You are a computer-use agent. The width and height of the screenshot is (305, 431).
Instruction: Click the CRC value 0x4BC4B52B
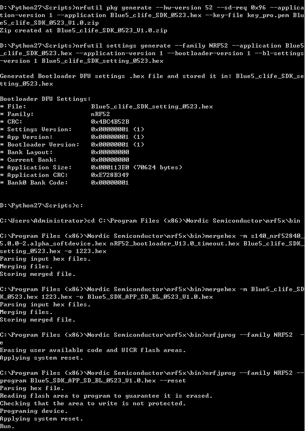coord(110,122)
